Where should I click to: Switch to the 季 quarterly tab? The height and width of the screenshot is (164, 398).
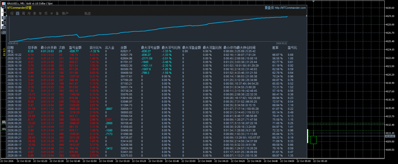click(x=35, y=13)
